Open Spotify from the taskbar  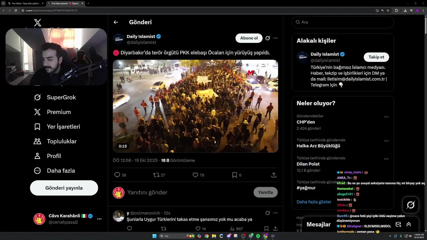click(258, 236)
